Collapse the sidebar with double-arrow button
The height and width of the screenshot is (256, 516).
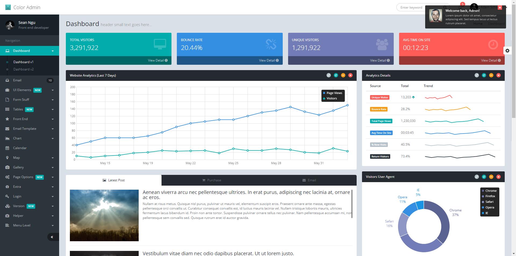point(52,237)
